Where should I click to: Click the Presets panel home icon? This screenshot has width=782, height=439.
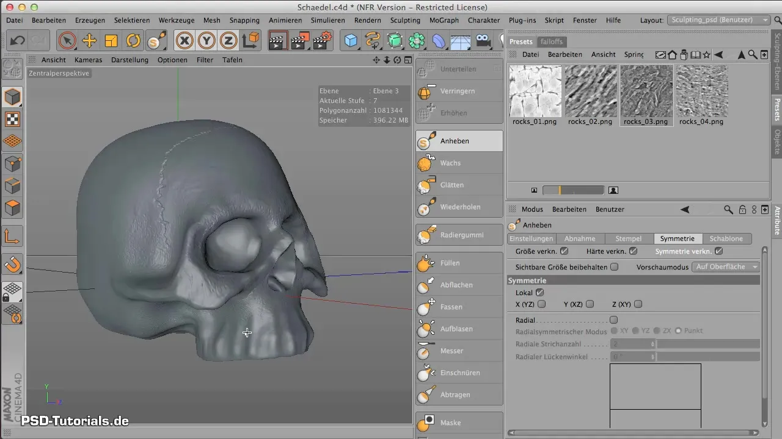point(672,54)
